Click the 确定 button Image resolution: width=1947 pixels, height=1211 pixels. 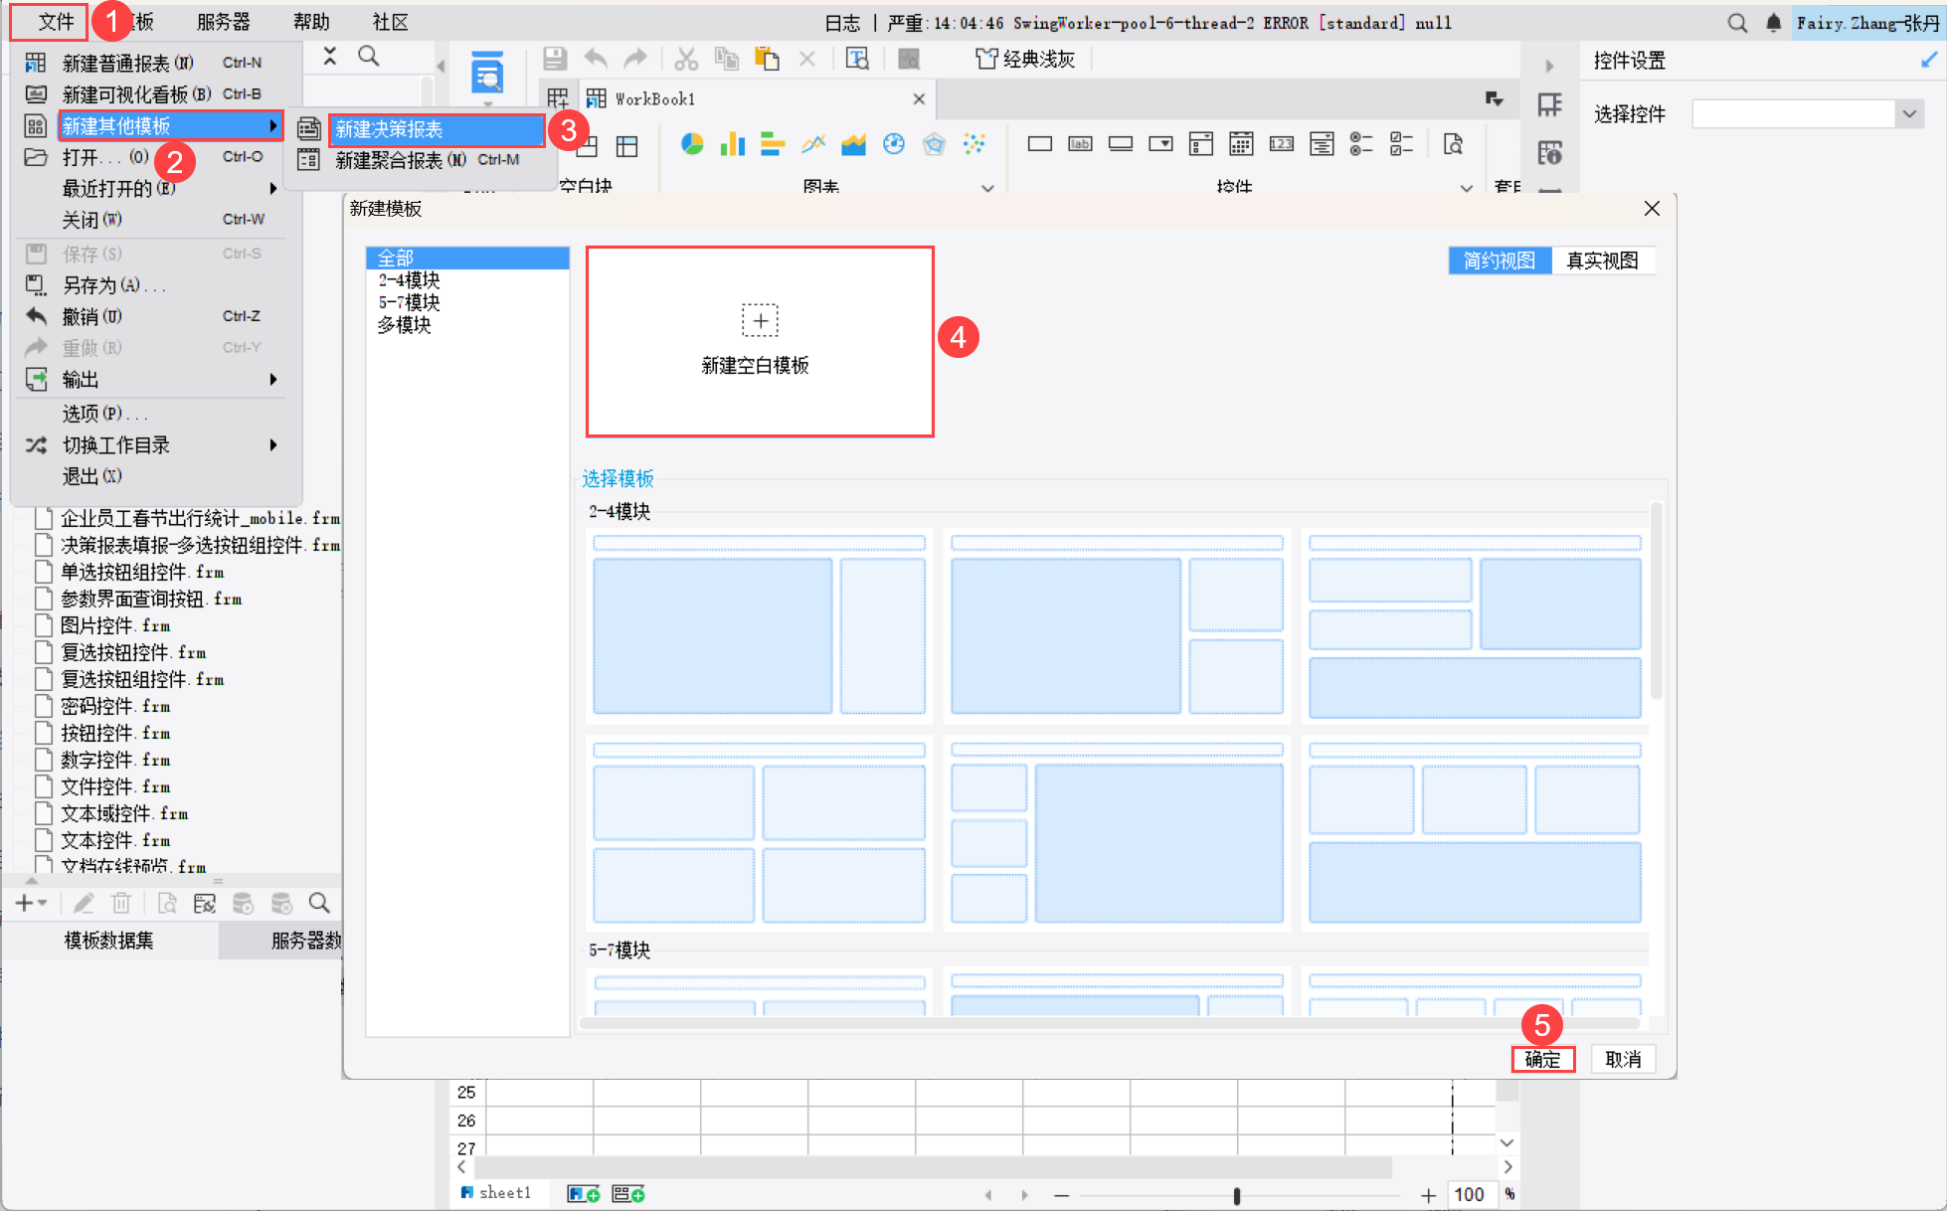coord(1542,1060)
